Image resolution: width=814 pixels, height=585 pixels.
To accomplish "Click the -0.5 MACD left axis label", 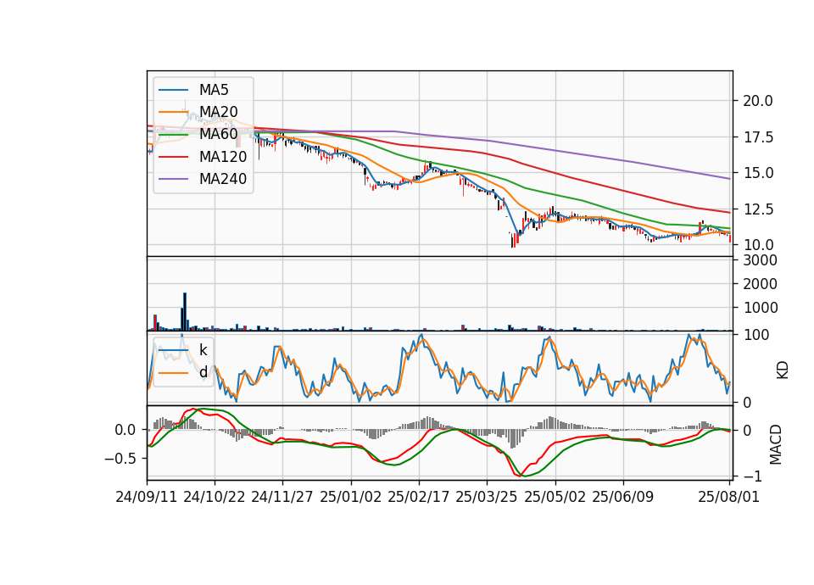I will [120, 459].
